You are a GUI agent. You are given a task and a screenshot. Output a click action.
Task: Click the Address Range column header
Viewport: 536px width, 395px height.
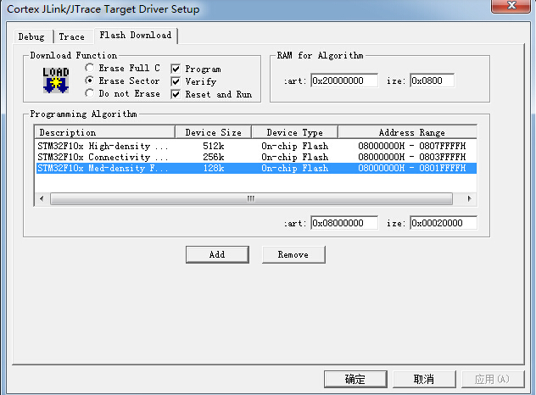[x=407, y=132]
